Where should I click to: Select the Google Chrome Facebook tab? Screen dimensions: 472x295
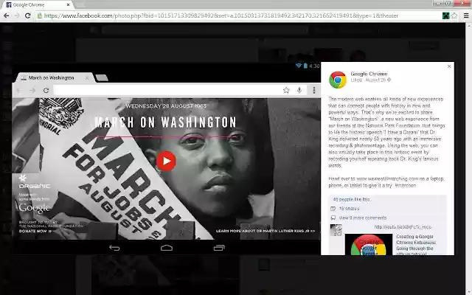[x=36, y=5]
